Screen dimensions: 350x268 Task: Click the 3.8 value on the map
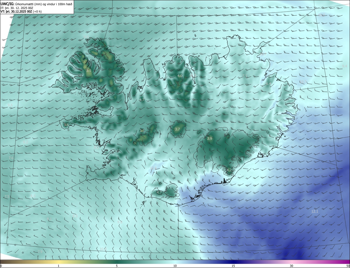(x=66, y=125)
